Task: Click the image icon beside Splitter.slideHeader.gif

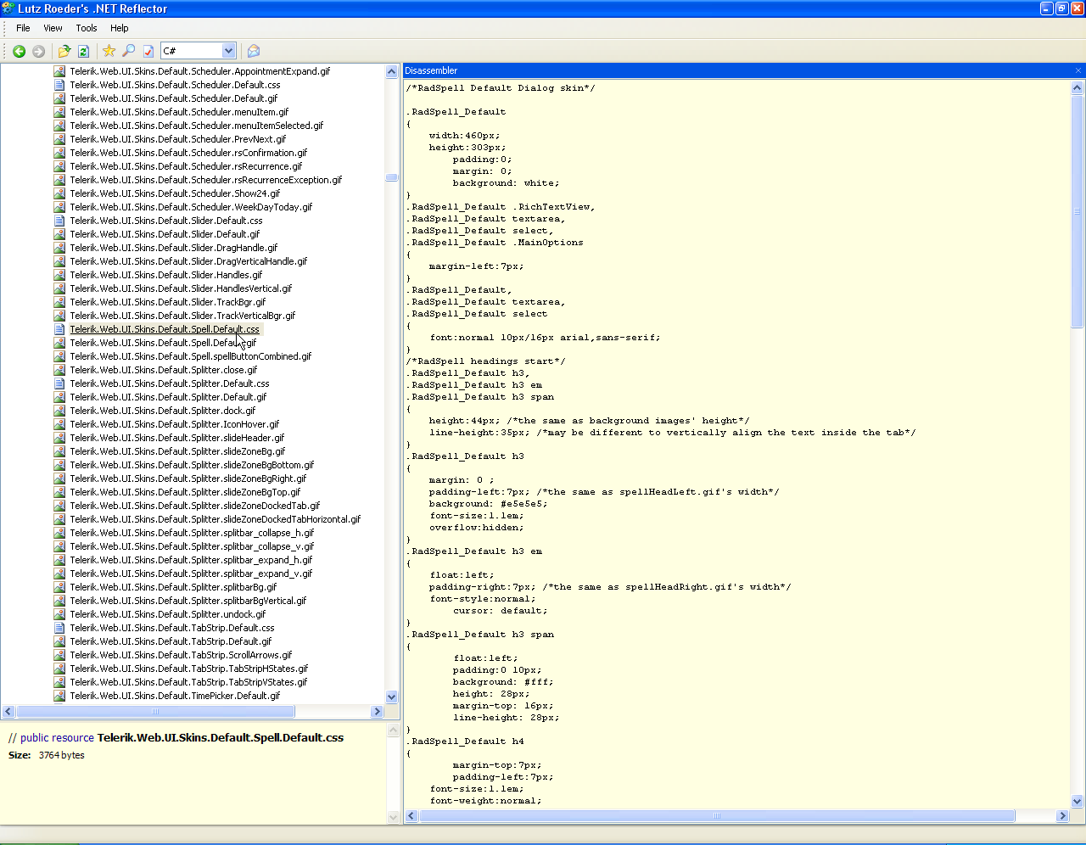Action: pyautogui.click(x=59, y=438)
